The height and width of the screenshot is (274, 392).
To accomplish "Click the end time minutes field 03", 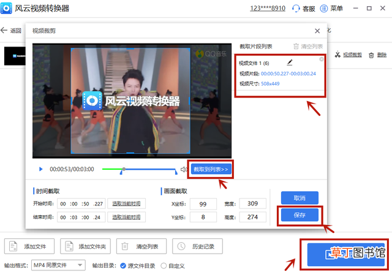I will (75, 218).
